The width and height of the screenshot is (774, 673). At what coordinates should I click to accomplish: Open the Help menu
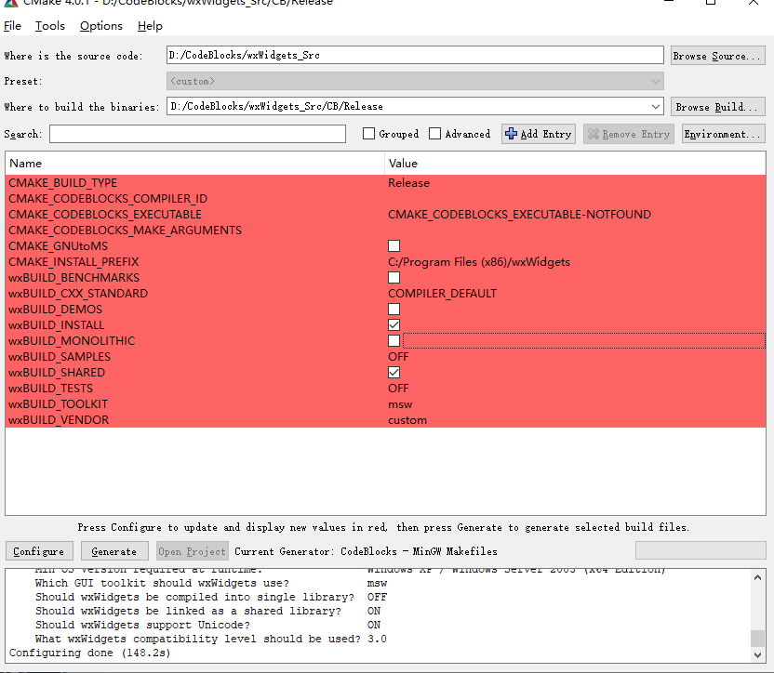[150, 26]
